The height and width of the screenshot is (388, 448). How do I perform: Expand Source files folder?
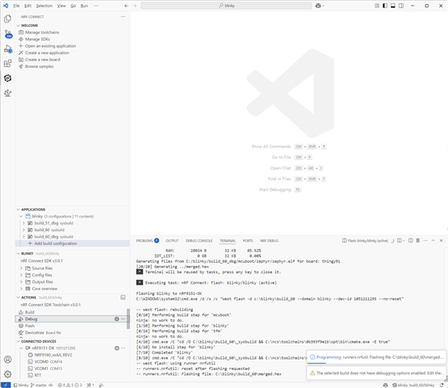click(x=21, y=268)
